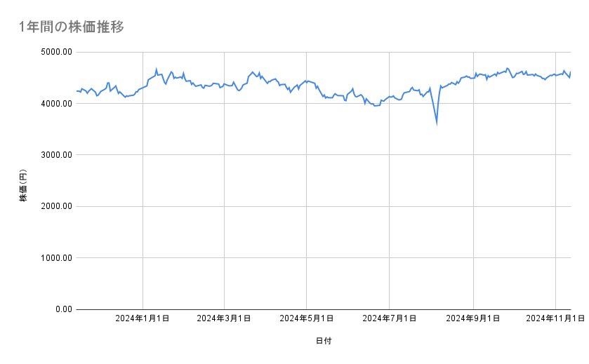Select the 2024年7月1日 date label
This screenshot has height=364, width=589.
tap(390, 319)
